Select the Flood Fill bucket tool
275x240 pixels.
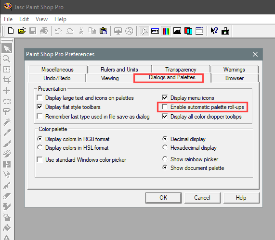point(7,228)
